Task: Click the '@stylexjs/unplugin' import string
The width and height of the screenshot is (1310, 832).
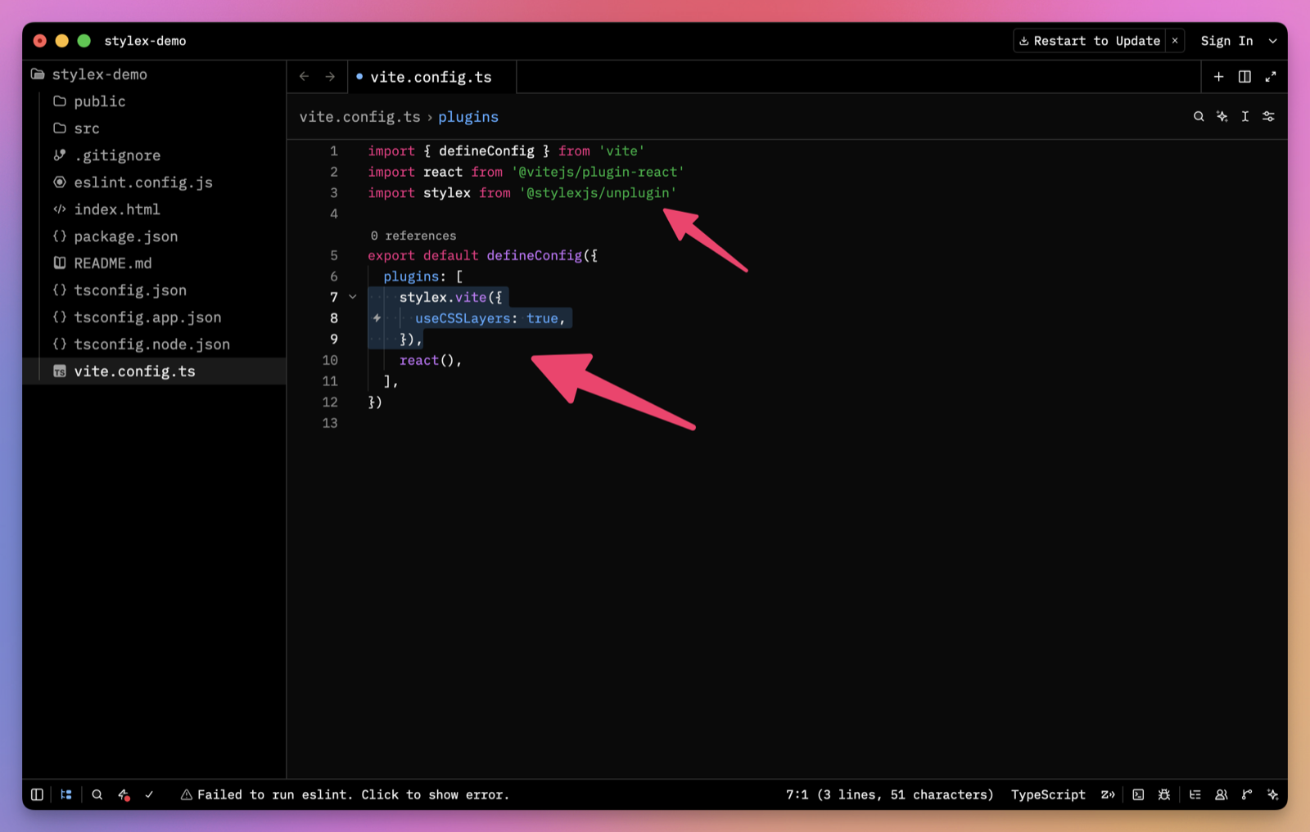Action: (x=598, y=192)
